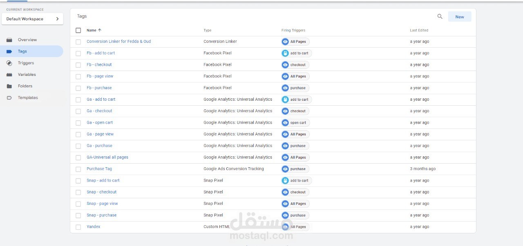523x246 pixels.
Task: Open the Fb - page view tag
Action: pyautogui.click(x=100, y=76)
